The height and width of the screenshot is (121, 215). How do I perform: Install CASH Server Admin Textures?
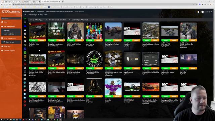[71, 96]
